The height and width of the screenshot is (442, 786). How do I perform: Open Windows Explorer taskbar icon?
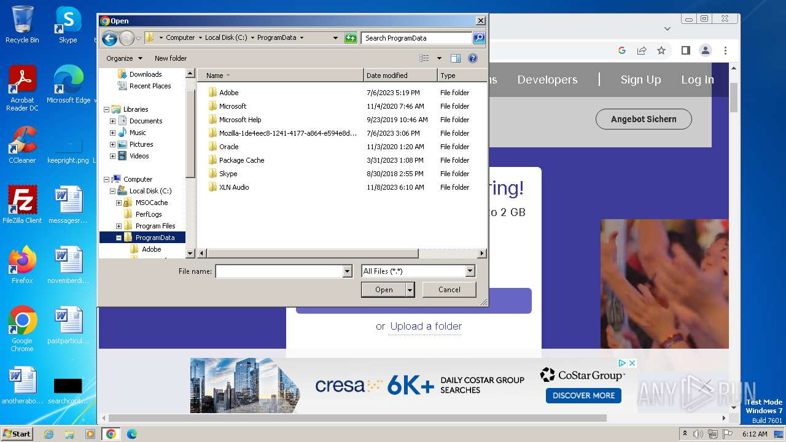(69, 434)
